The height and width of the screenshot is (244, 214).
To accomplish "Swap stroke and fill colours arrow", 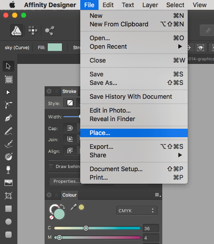I will [62, 206].
